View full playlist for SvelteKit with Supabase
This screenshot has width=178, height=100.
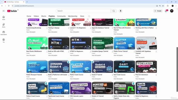[140, 57]
